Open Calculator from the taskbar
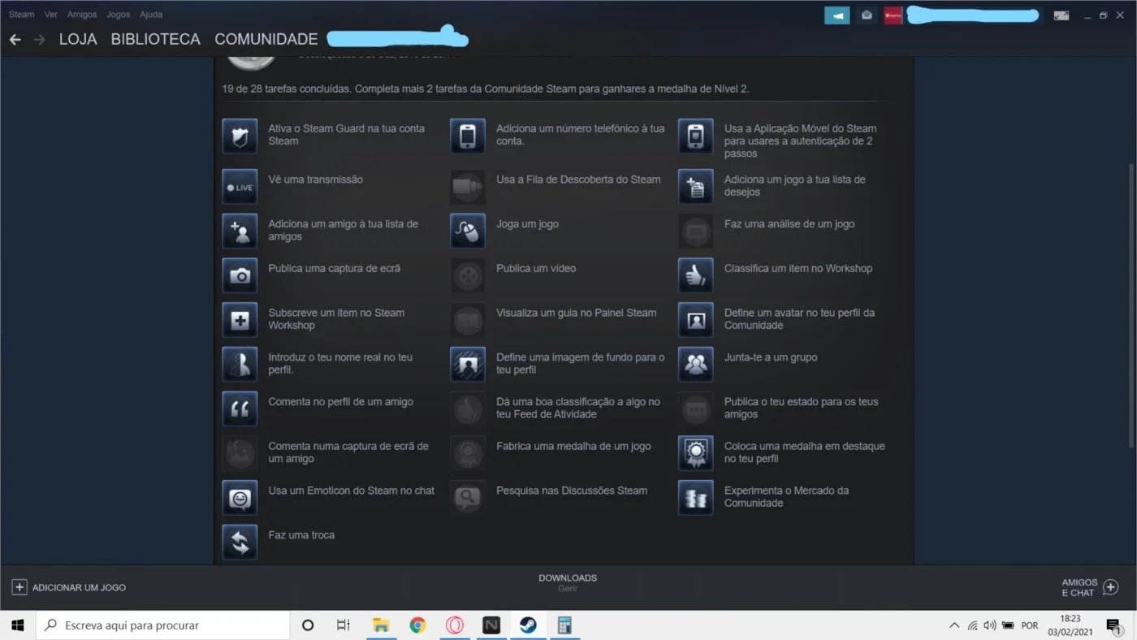The height and width of the screenshot is (640, 1137). [x=564, y=625]
